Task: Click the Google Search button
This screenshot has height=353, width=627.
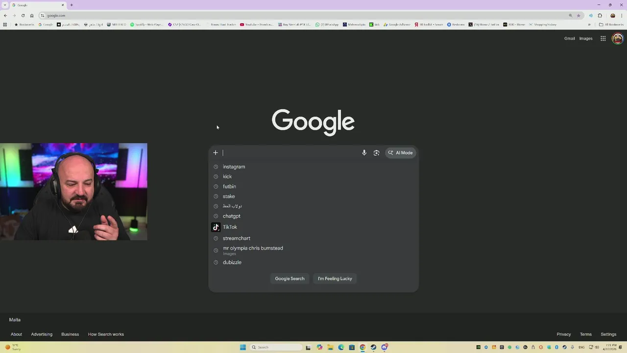Action: pyautogui.click(x=289, y=278)
